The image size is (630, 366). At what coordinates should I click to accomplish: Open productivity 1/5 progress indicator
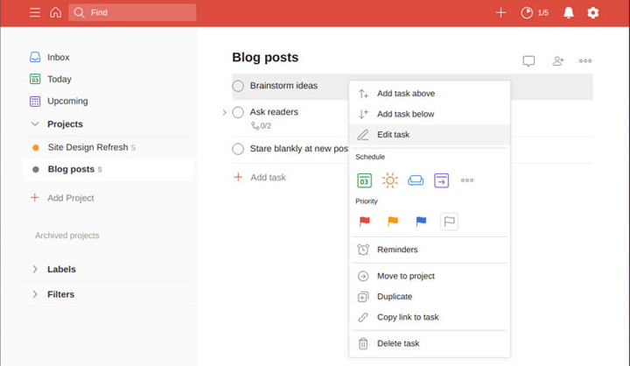pyautogui.click(x=535, y=13)
